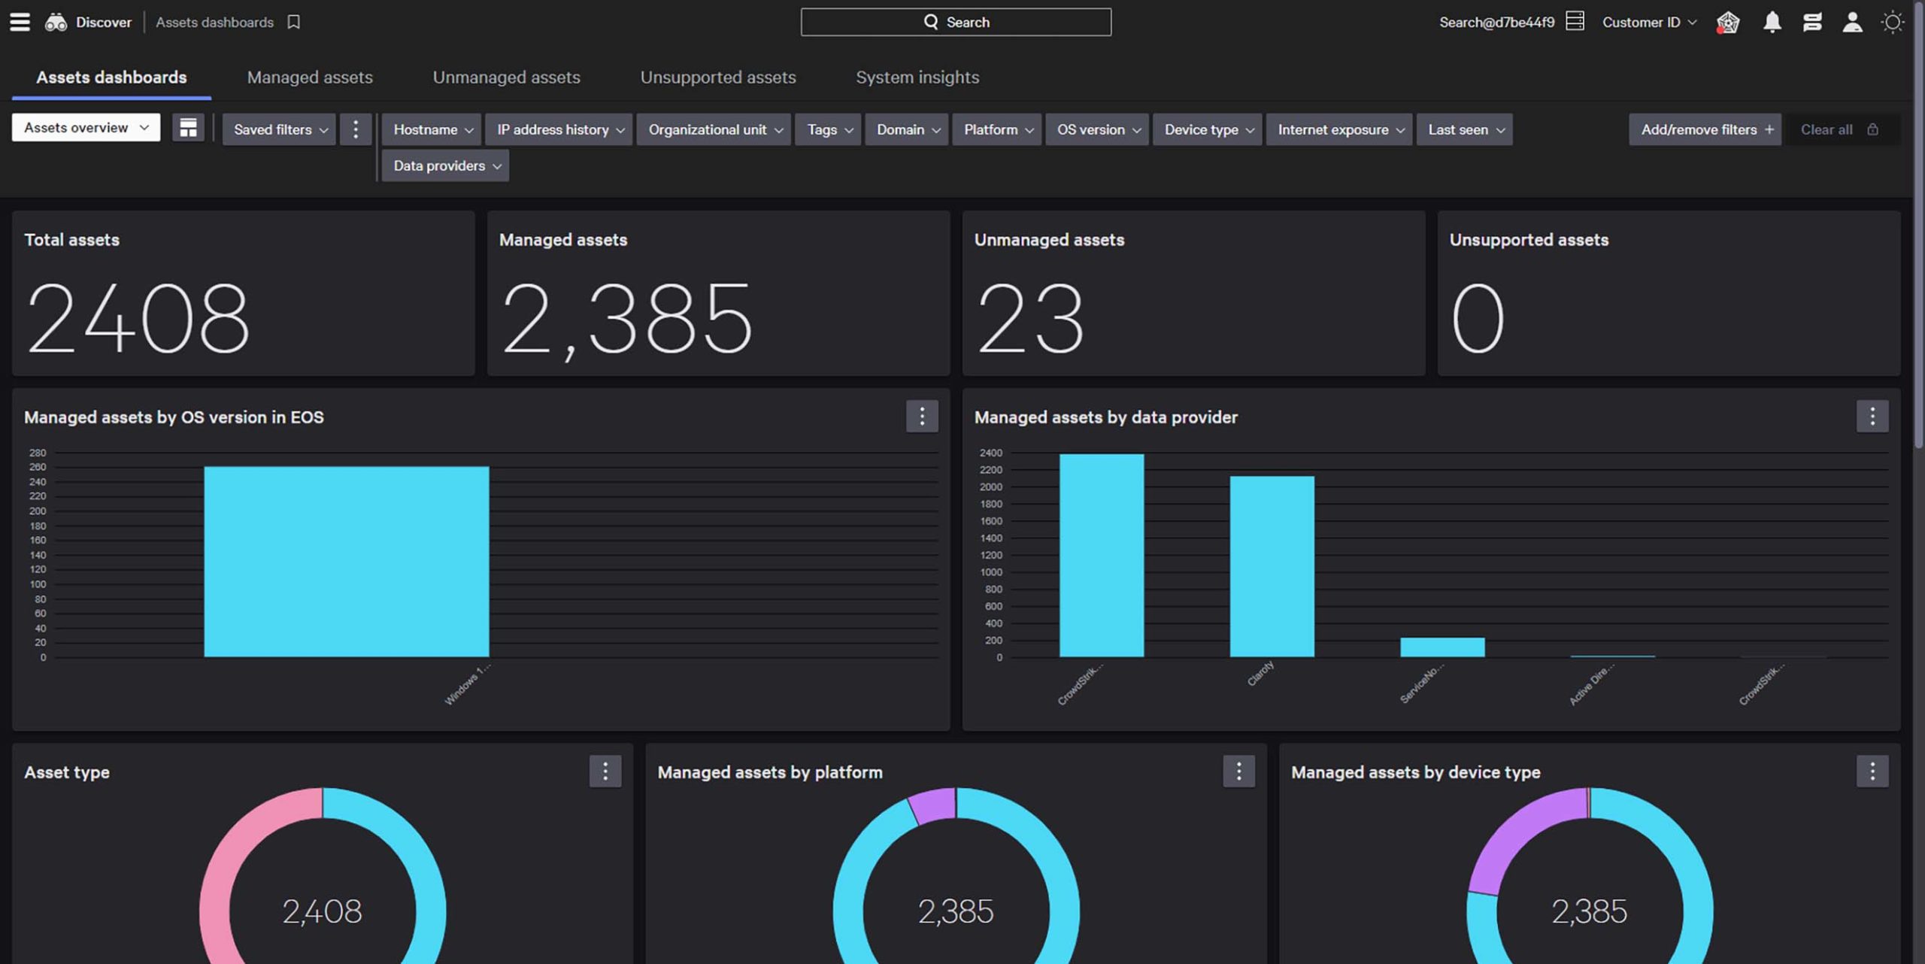Toggle light/dark theme sun icon

1892,22
